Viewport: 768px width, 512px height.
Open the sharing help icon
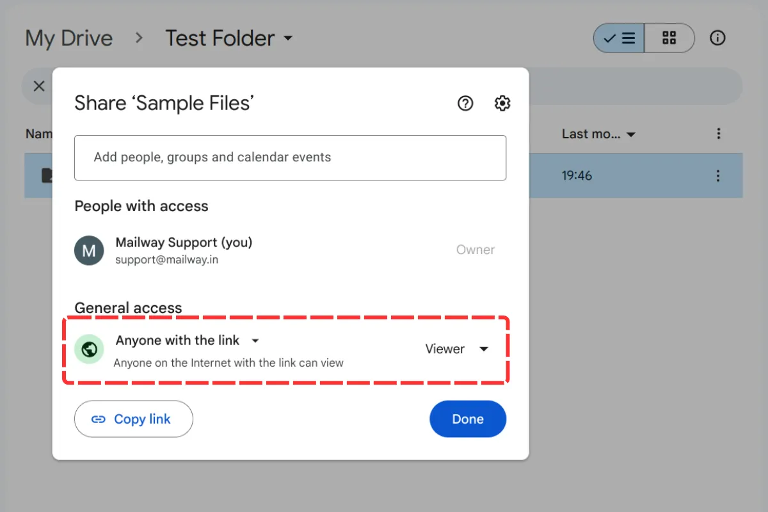tap(465, 103)
